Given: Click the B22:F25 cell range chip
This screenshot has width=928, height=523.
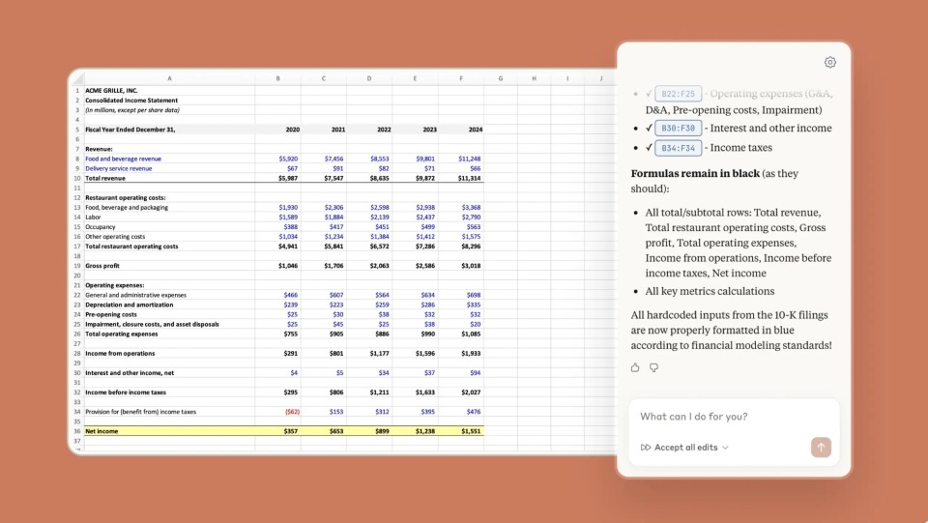Looking at the screenshot, I should (x=677, y=94).
